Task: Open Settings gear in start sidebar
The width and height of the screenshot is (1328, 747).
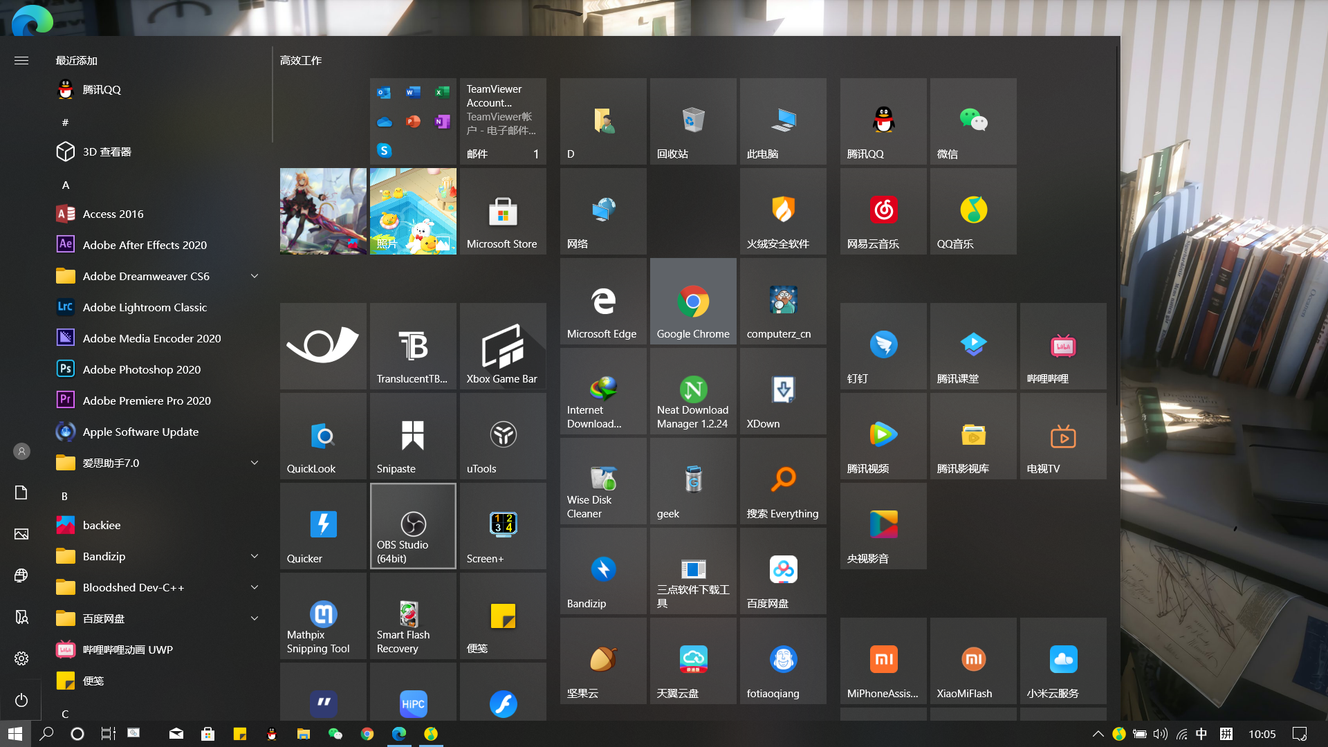Action: click(21, 658)
